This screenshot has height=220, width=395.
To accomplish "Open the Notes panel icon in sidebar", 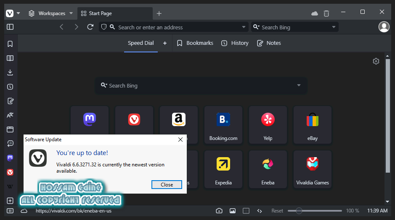I will coord(10,101).
